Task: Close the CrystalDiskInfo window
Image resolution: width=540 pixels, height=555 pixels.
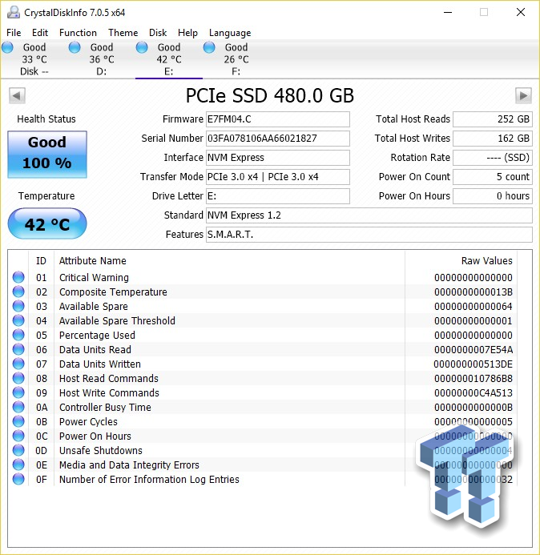Action: tap(521, 12)
